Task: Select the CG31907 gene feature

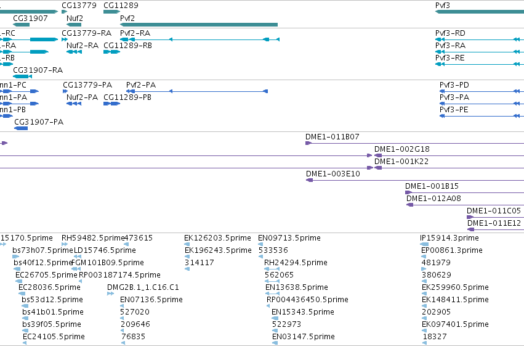Action: [x=22, y=25]
